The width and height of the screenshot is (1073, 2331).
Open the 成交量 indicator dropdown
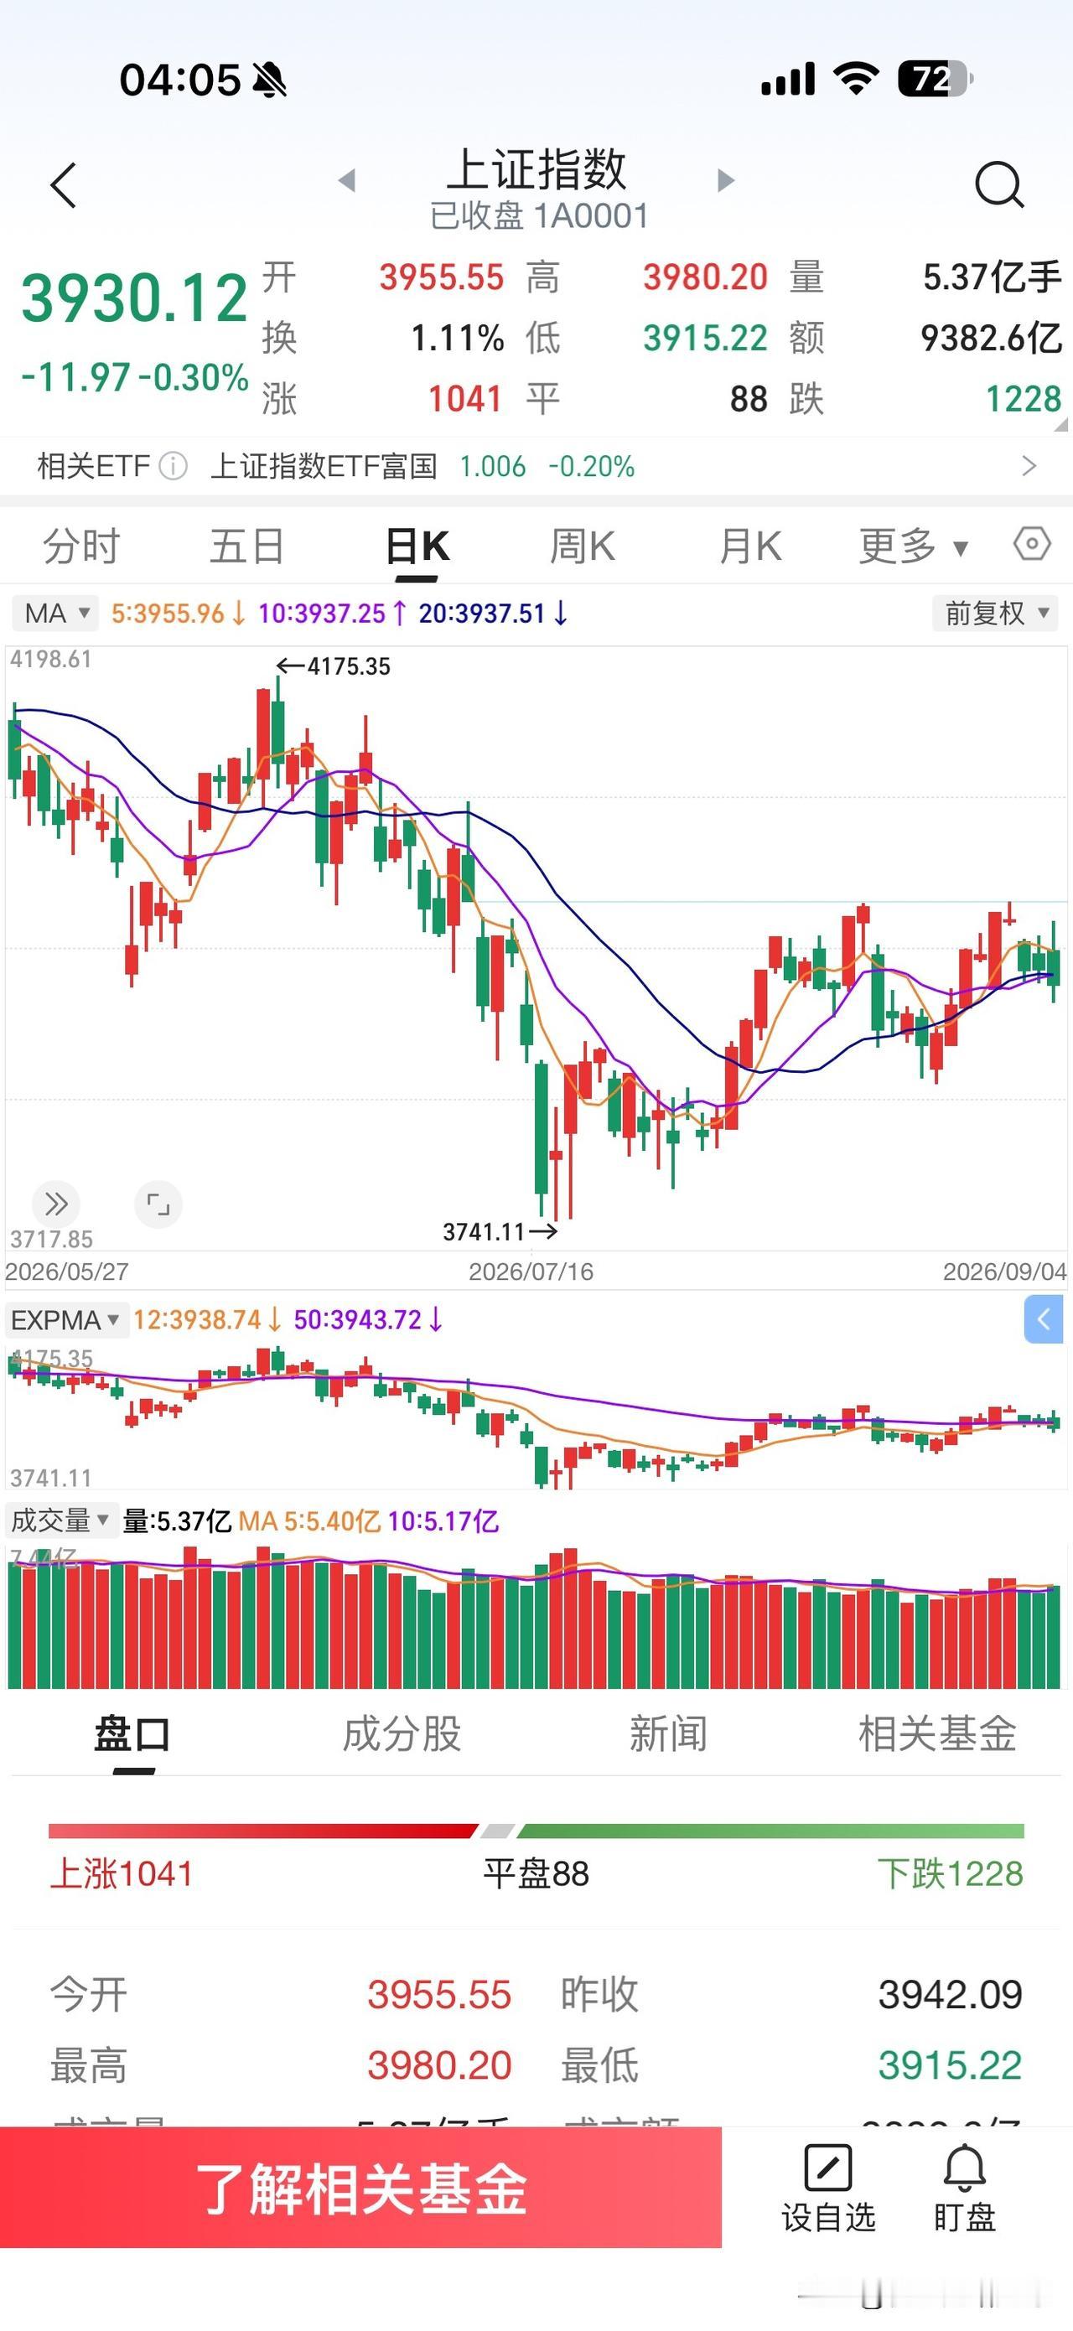point(60,1520)
